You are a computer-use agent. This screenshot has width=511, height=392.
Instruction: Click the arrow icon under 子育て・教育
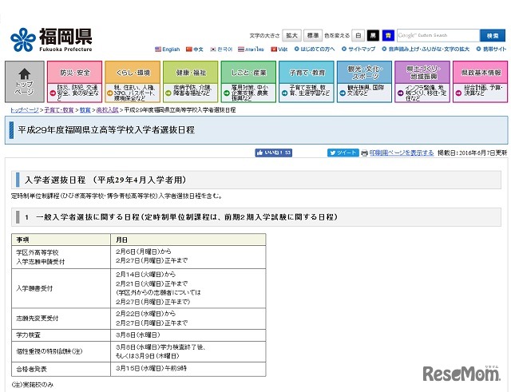[x=284, y=93]
